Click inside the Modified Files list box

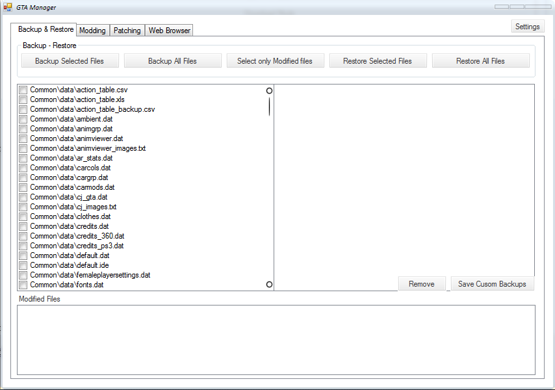276,340
